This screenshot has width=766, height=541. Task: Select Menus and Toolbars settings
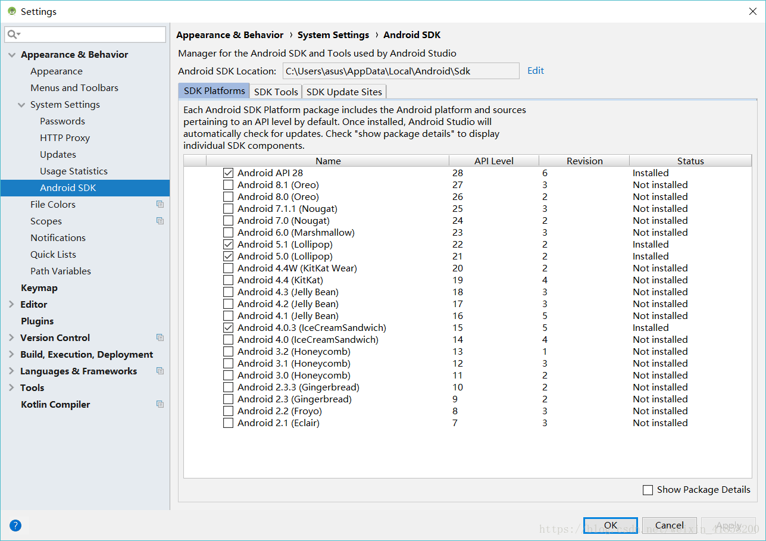click(74, 88)
